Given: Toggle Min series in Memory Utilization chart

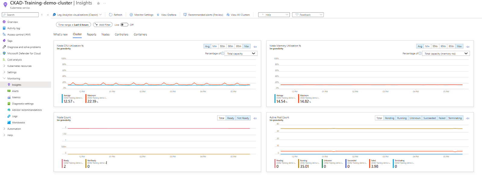Looking at the screenshot, I should (x=427, y=46).
